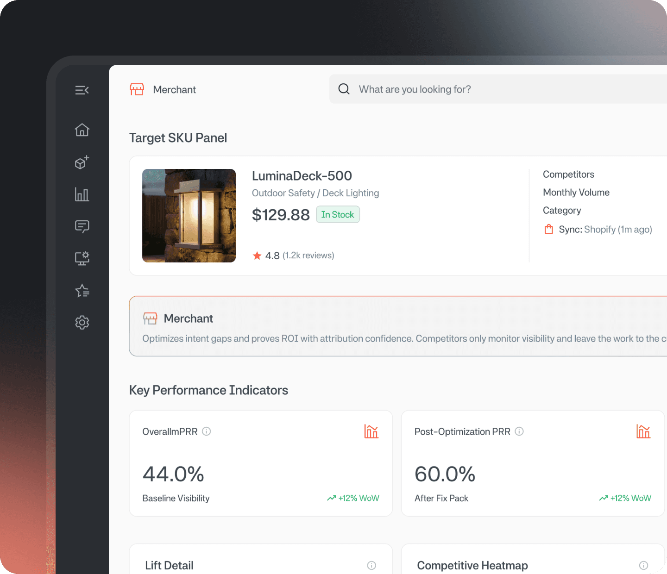This screenshot has width=667, height=574.
Task: Click the search magnifier icon
Action: click(344, 89)
